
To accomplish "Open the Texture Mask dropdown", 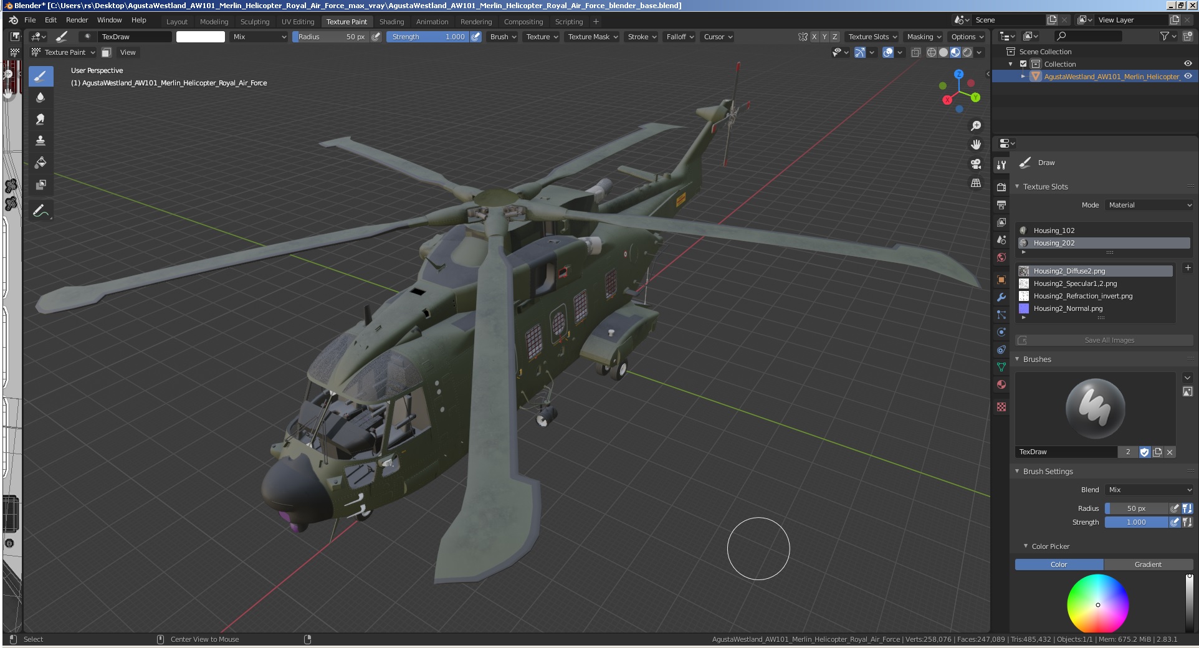I will 592,37.
